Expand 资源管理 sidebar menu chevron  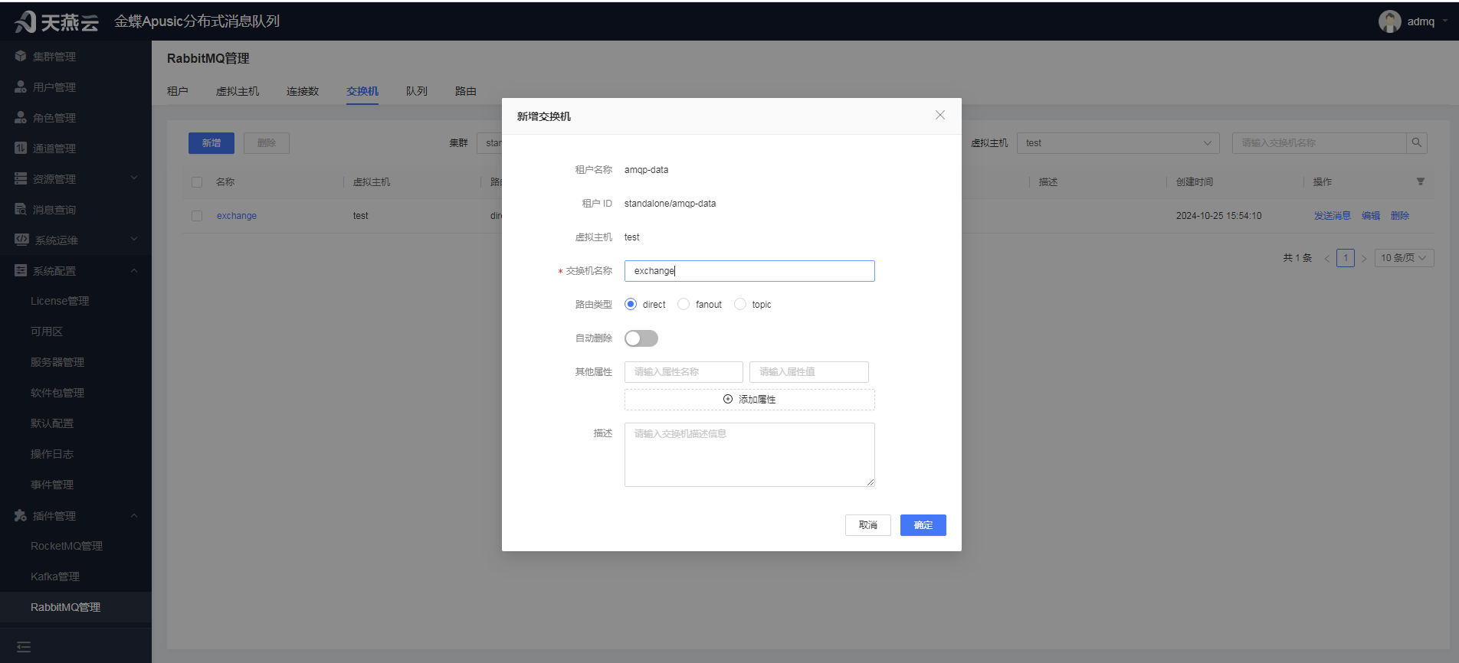point(134,178)
